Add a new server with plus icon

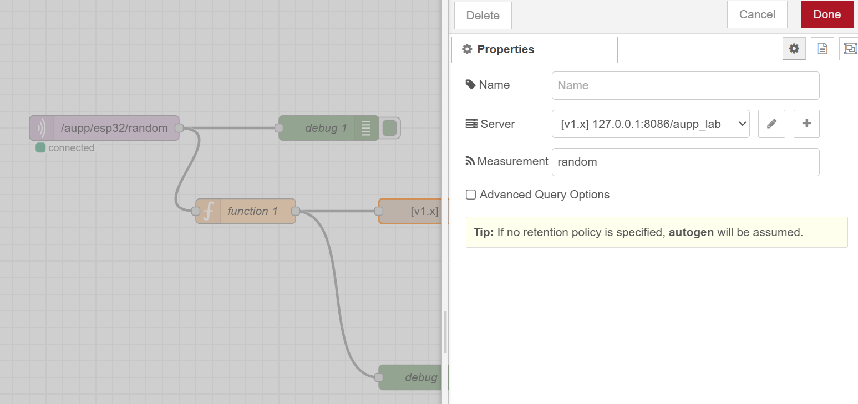click(806, 124)
